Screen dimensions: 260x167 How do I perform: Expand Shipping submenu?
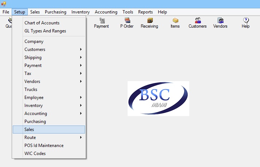coord(49,57)
